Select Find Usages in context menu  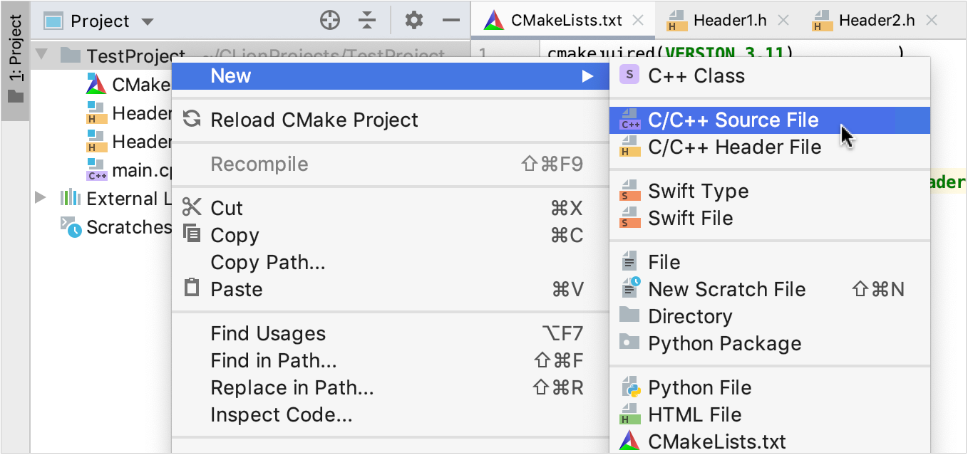pos(268,333)
